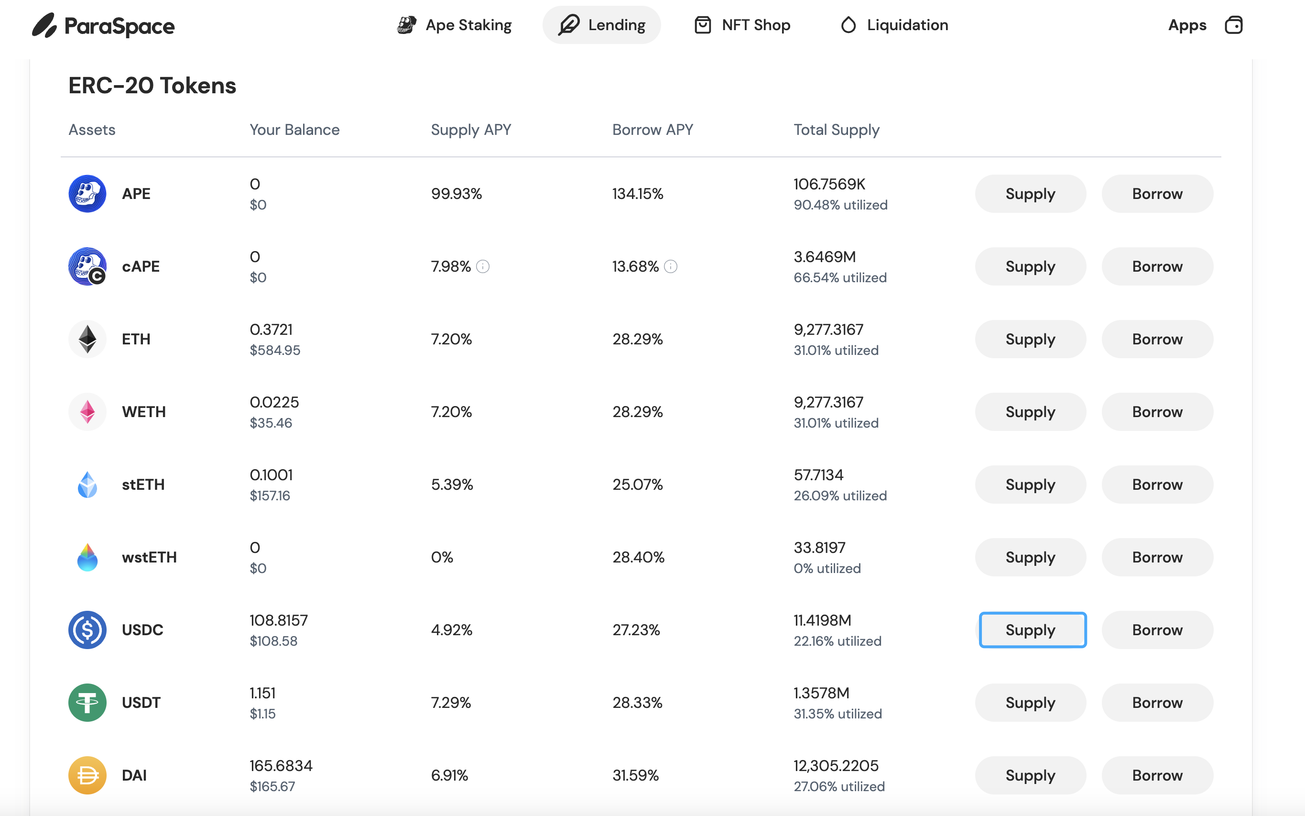
Task: Click the orange DAI icon
Action: (87, 775)
